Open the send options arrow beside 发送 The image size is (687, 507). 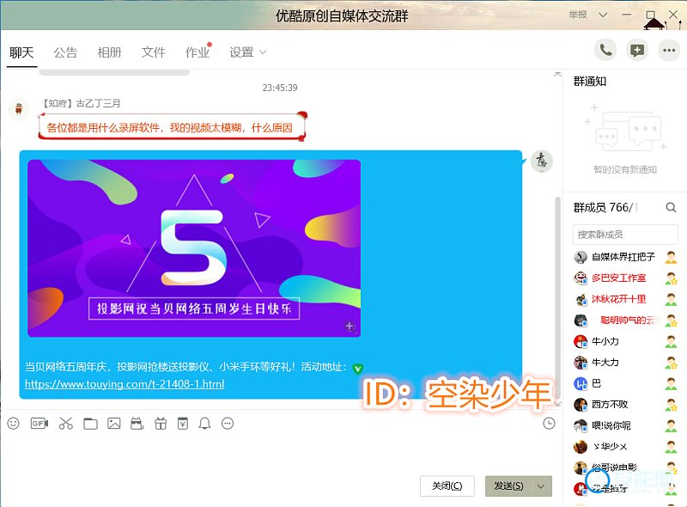(x=541, y=486)
